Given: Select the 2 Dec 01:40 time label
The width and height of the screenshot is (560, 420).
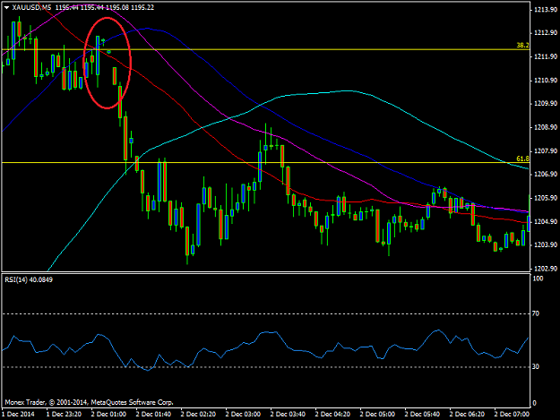Looking at the screenshot, I should click(153, 415).
